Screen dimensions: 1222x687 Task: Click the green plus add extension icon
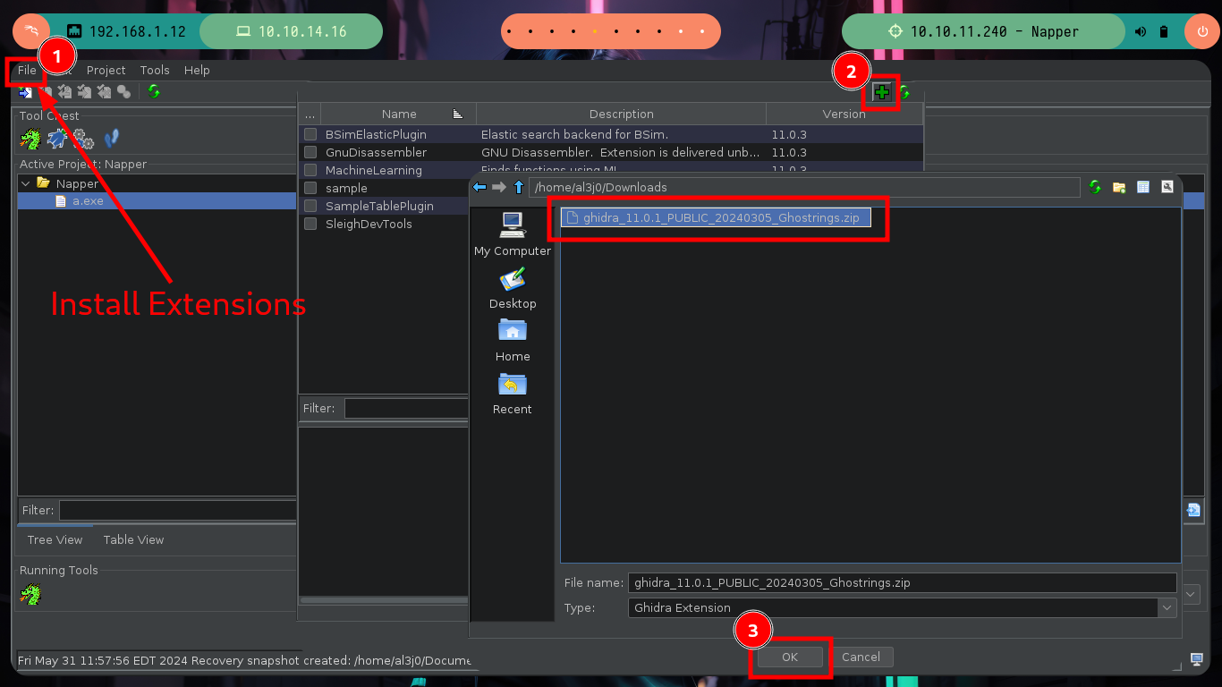[882, 92]
